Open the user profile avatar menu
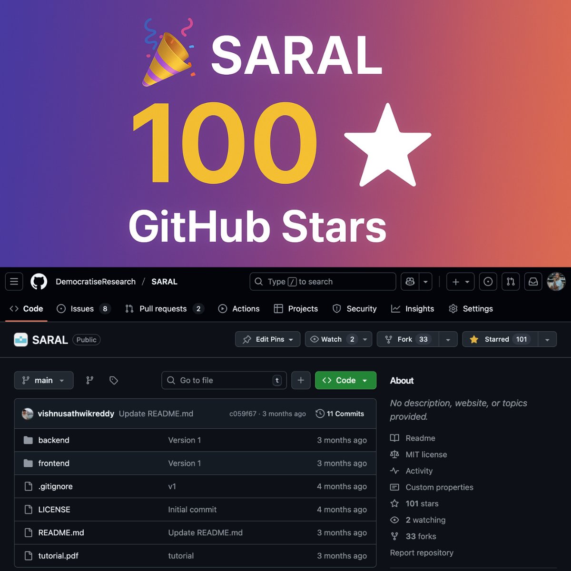Screen dimensions: 571x571 click(556, 282)
